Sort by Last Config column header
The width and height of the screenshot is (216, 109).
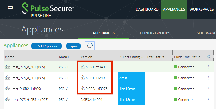pos(132,57)
